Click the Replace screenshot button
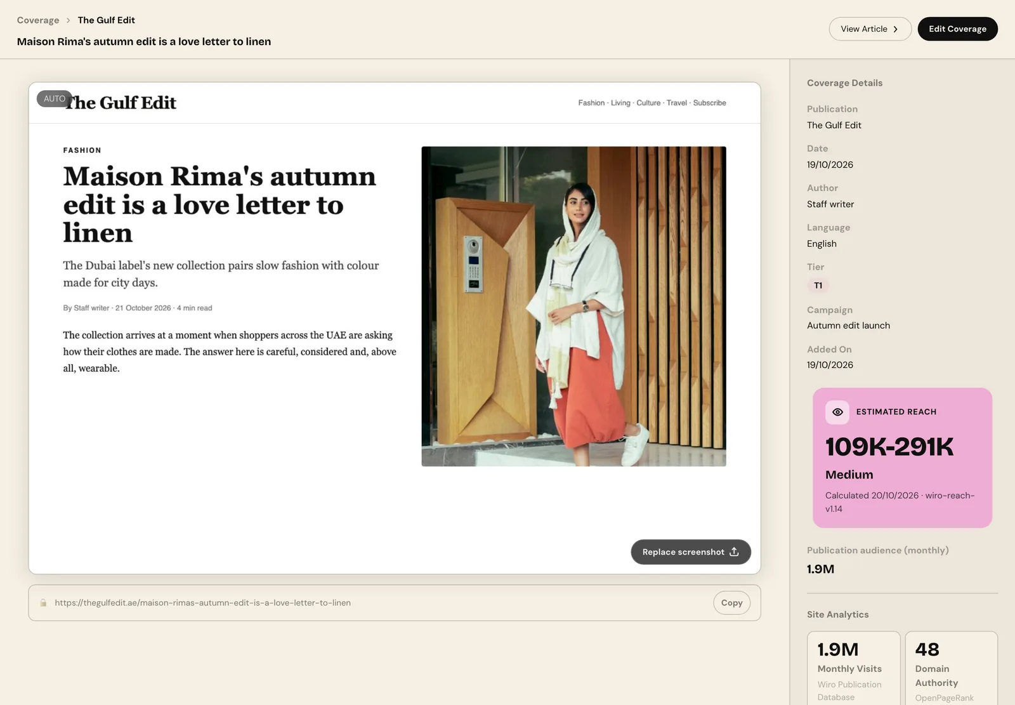 (x=691, y=552)
